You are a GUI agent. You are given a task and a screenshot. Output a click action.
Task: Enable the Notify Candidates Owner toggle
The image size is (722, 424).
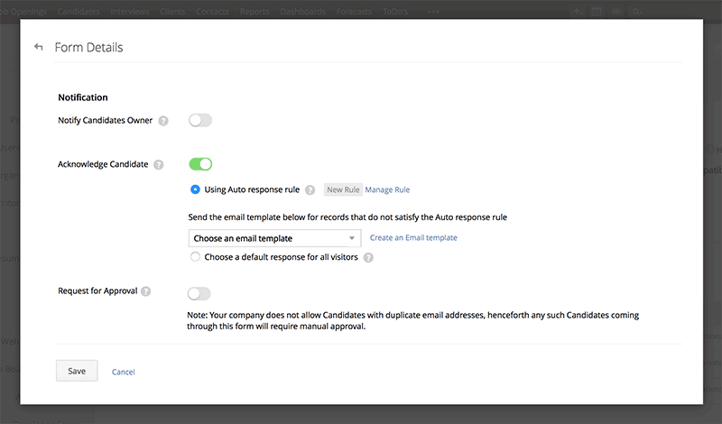tap(200, 120)
